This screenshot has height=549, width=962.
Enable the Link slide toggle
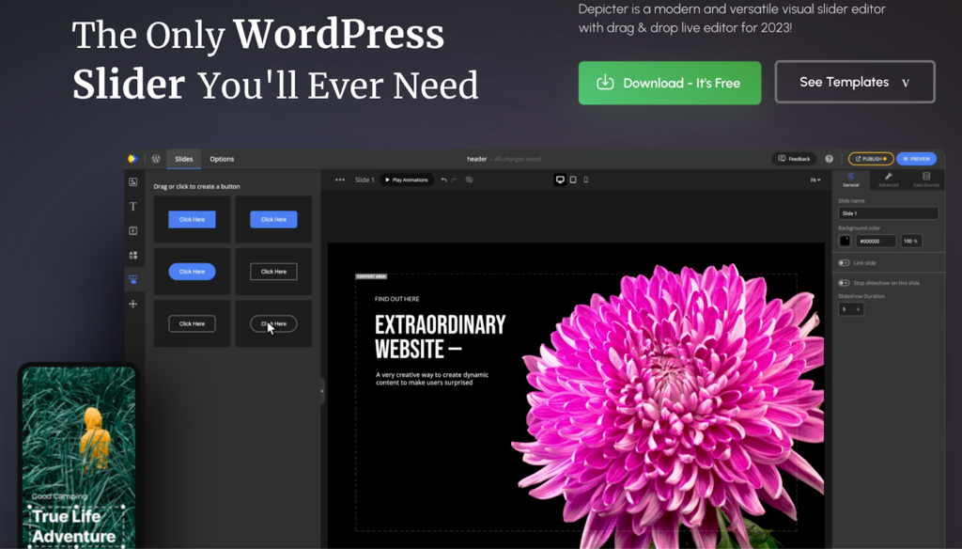(x=844, y=263)
